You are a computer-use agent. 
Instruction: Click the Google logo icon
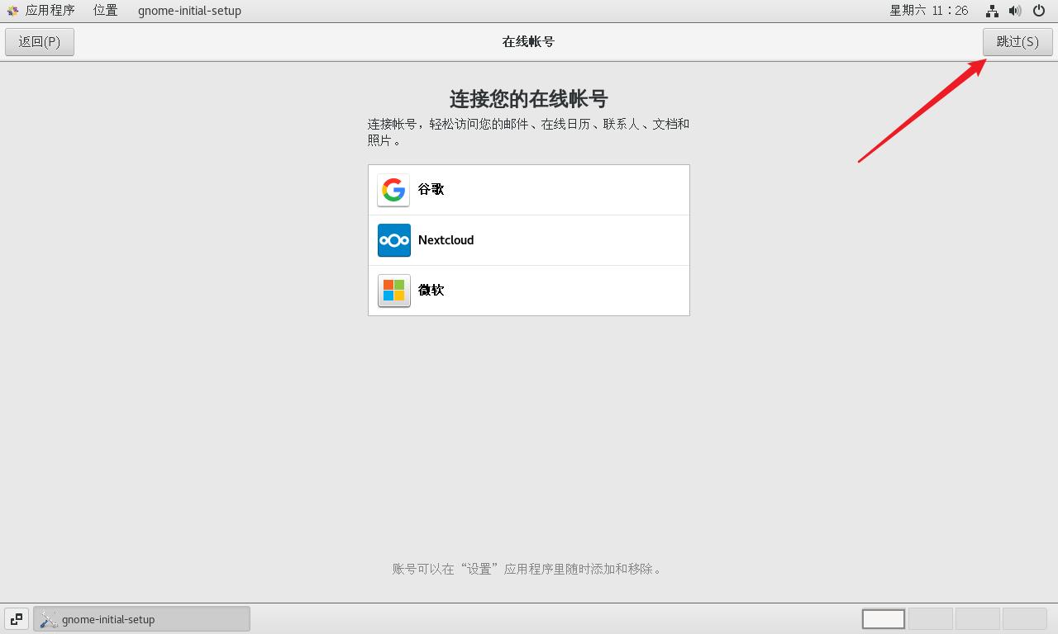[x=393, y=190]
